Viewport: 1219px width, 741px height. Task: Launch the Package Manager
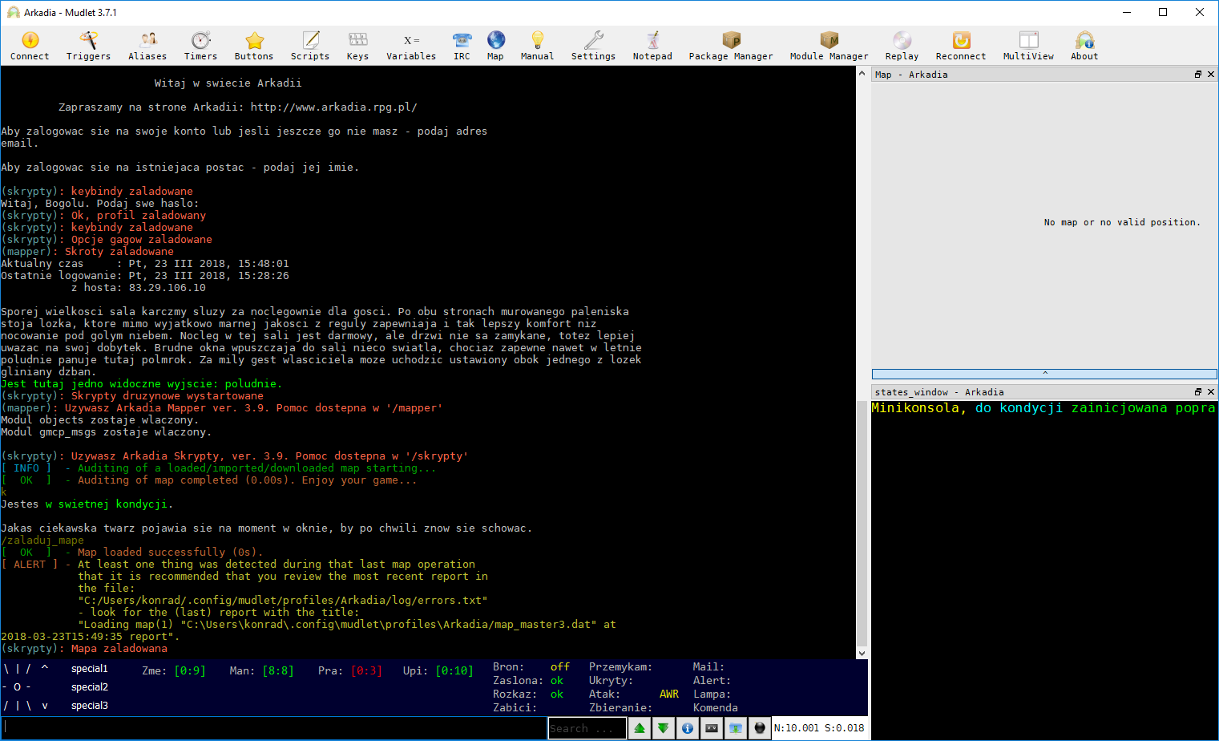[x=731, y=46]
